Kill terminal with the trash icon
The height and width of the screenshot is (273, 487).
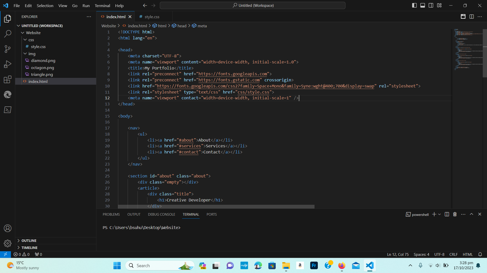point(455,214)
